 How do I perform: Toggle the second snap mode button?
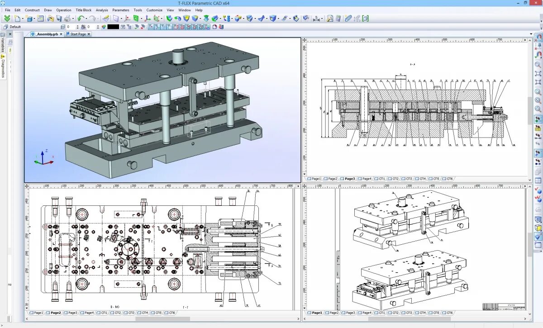pyautogui.click(x=157, y=27)
